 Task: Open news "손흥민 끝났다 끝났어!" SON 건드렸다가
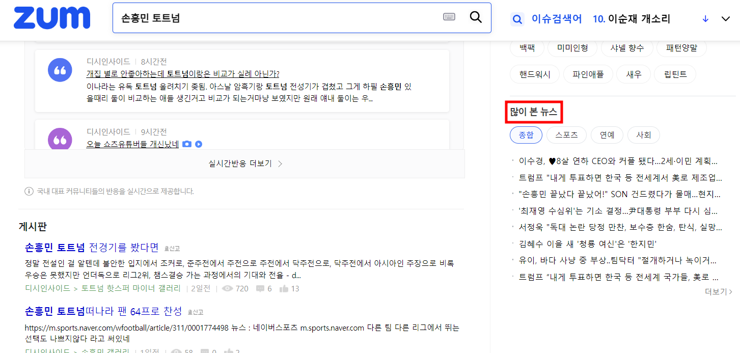tap(619, 194)
